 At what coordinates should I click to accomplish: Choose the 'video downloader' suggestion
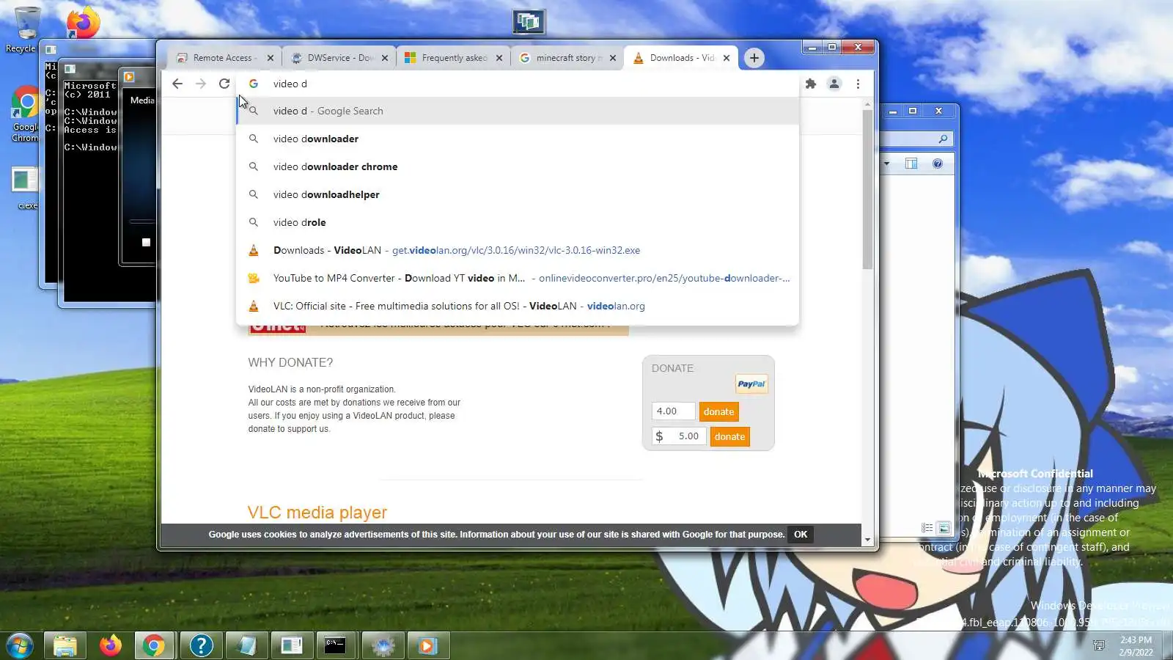point(518,139)
